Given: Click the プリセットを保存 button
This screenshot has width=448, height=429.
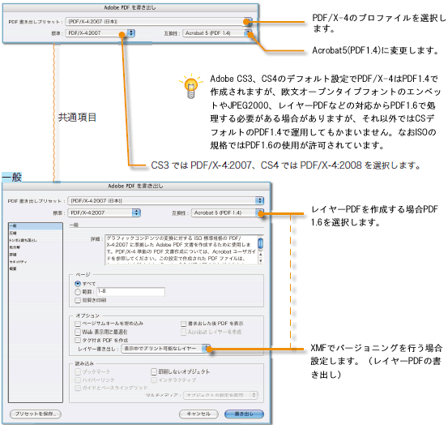Looking at the screenshot, I should coord(36,414).
